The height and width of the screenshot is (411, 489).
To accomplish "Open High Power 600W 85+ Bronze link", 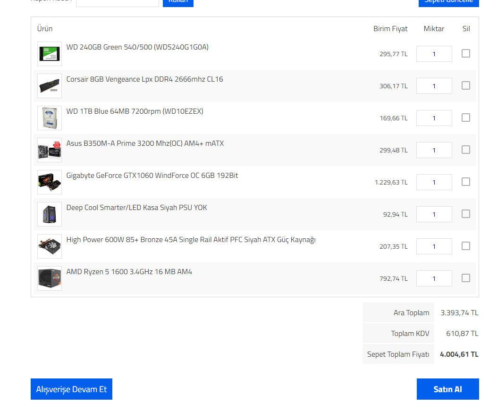I will click(191, 240).
